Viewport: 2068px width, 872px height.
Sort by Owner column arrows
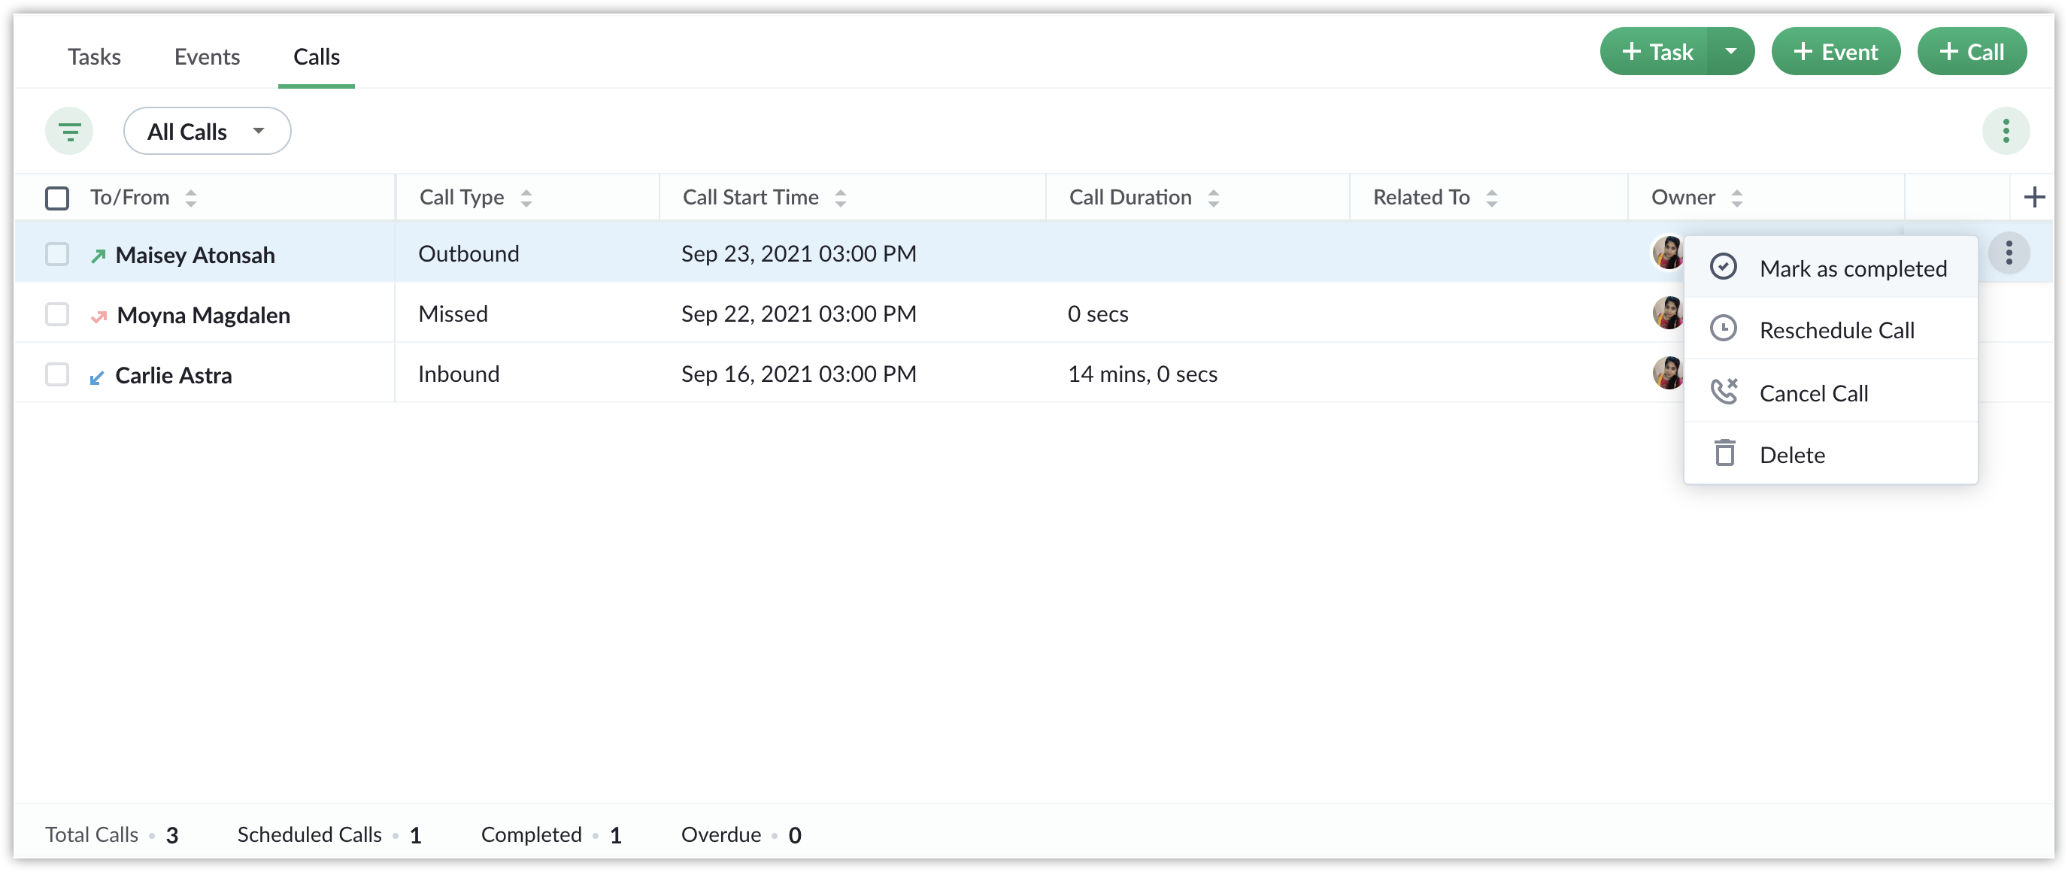point(1736,198)
